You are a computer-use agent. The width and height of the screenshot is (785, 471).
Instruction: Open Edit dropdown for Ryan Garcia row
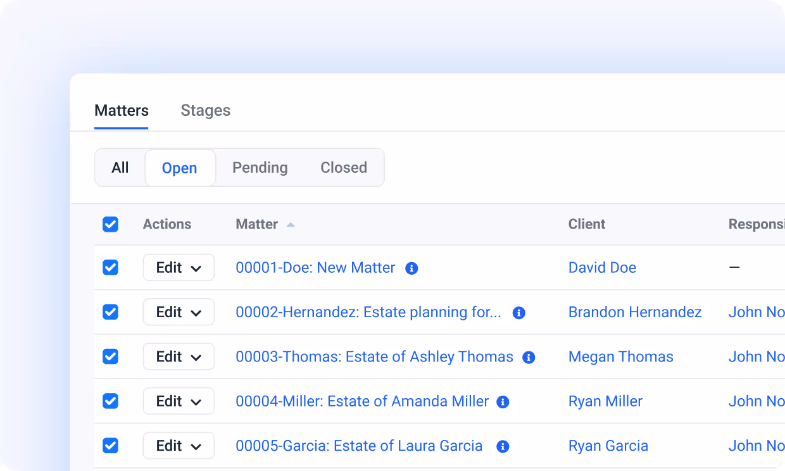pos(179,446)
